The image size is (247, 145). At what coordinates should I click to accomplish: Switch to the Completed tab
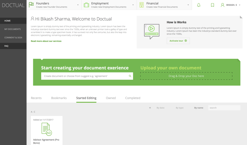click(x=133, y=98)
